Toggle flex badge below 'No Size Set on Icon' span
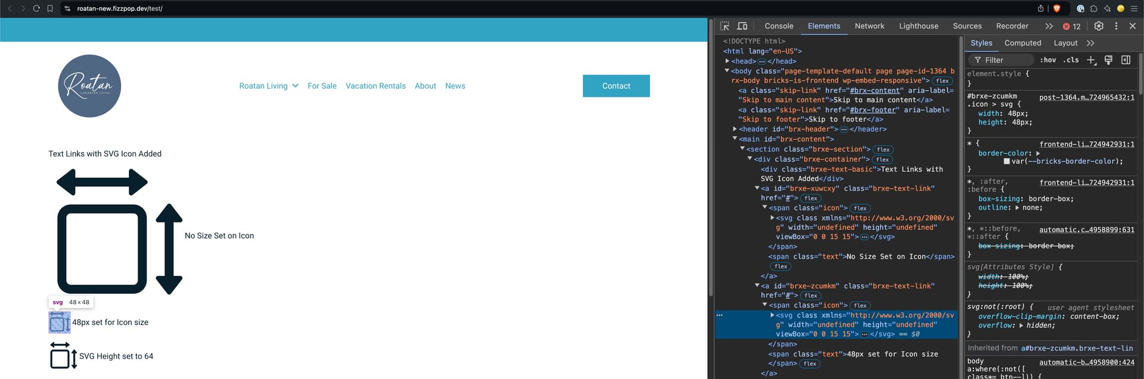Image resolution: width=1144 pixels, height=379 pixels. [781, 267]
